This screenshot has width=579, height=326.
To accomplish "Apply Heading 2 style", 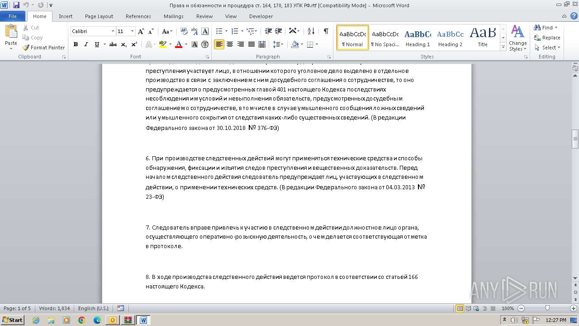I will click(450, 38).
